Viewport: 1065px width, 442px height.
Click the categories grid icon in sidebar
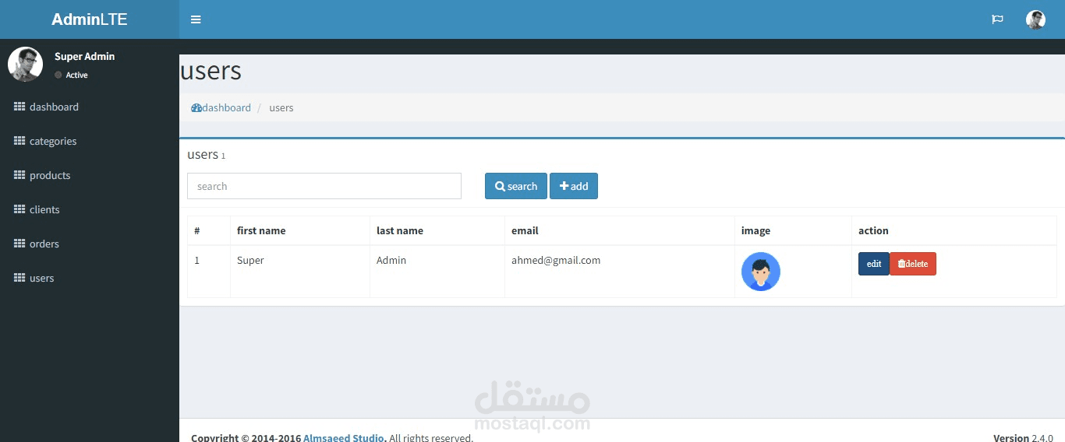click(19, 141)
